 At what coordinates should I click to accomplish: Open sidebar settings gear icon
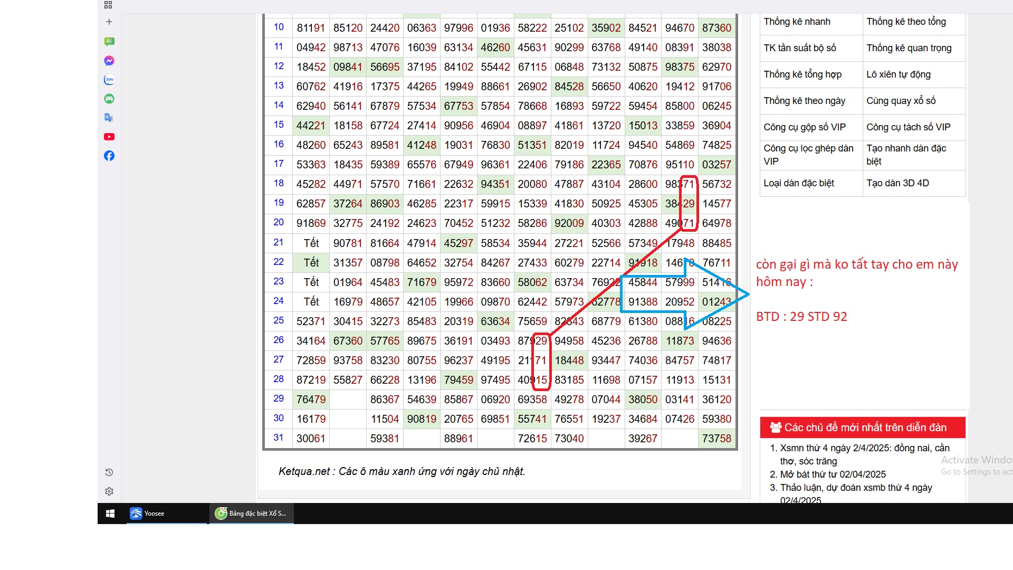pos(109,491)
